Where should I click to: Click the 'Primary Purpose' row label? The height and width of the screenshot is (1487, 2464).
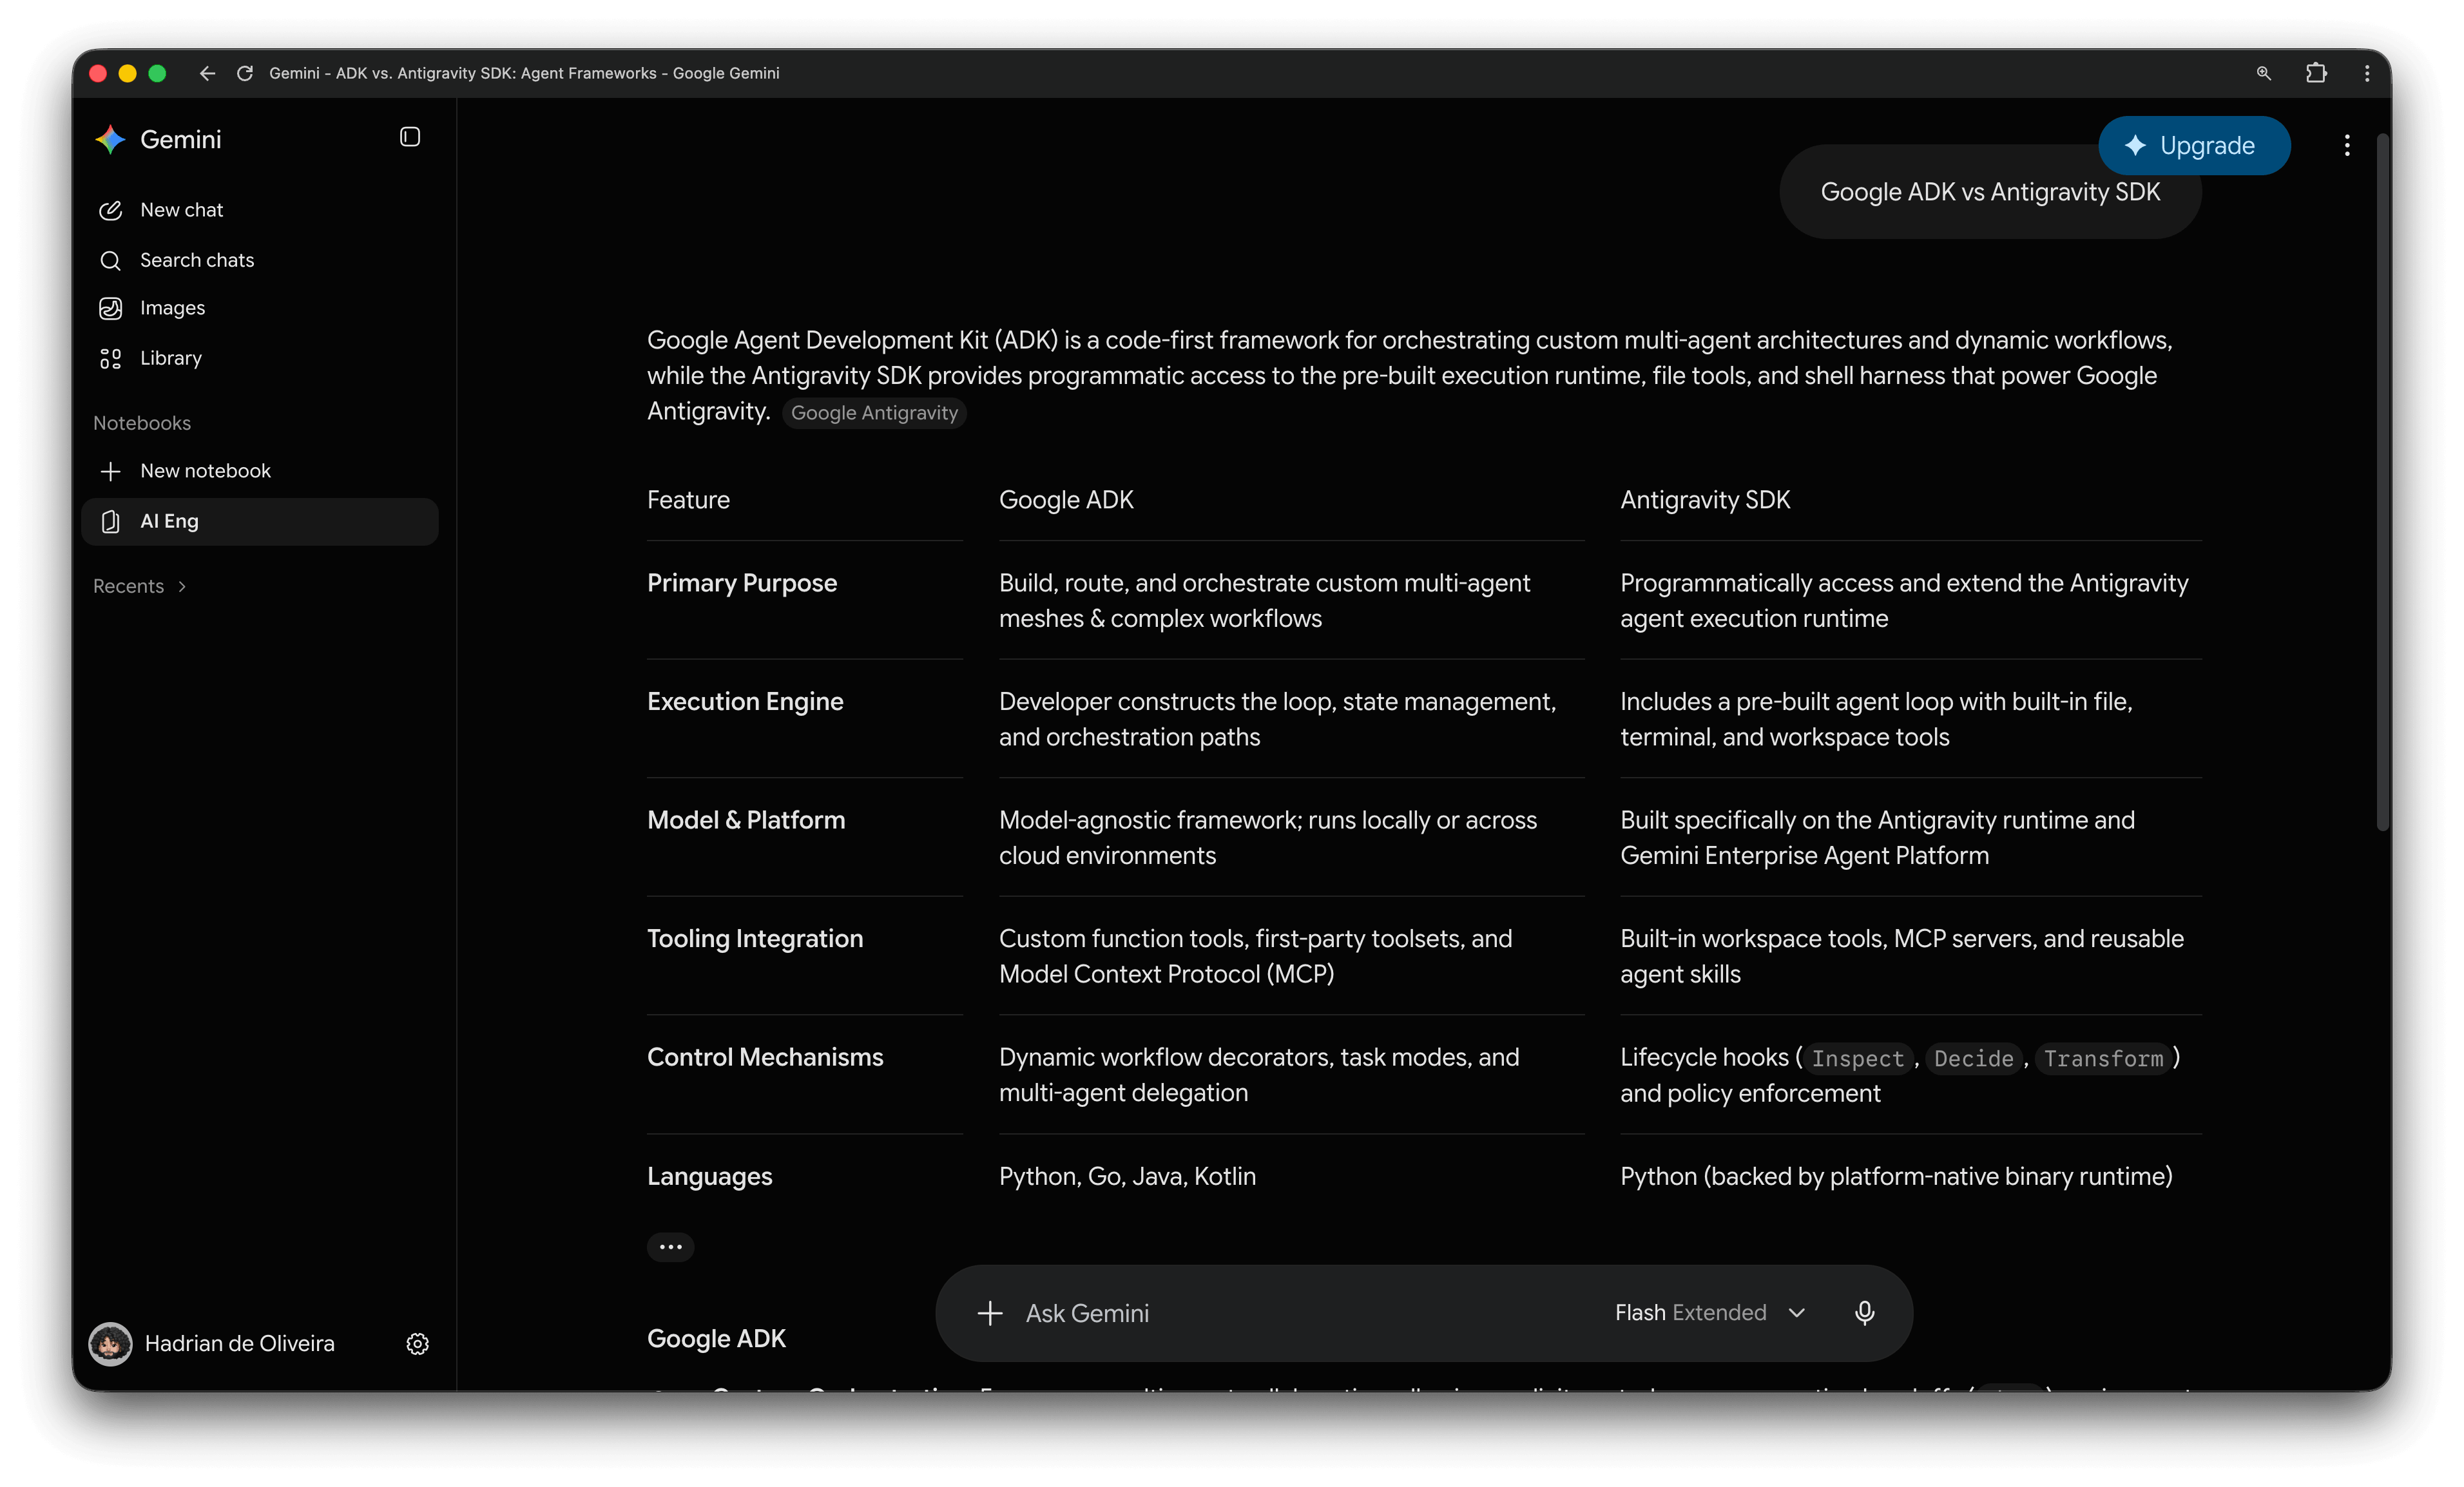[742, 583]
